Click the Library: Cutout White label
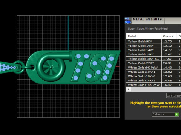This screenshot has width=181, height=135. click(148, 28)
